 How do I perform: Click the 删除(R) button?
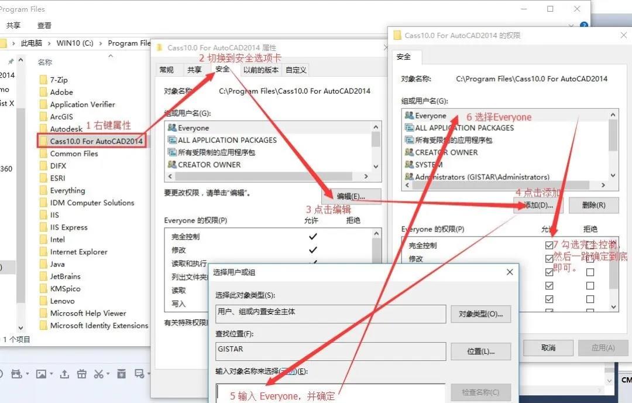click(x=593, y=205)
